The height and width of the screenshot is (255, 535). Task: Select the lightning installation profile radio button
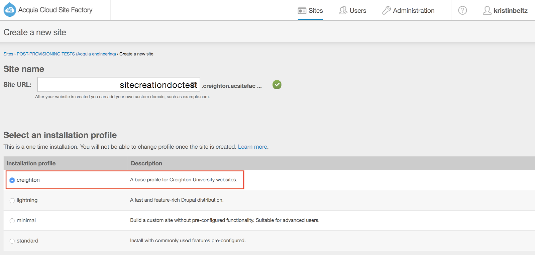[x=12, y=200]
